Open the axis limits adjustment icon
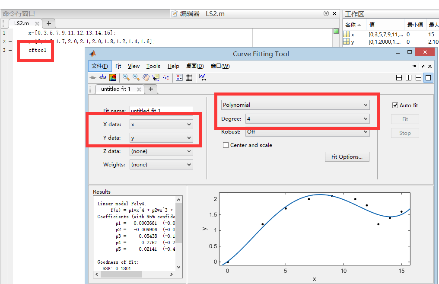The image size is (439, 284). point(202,77)
